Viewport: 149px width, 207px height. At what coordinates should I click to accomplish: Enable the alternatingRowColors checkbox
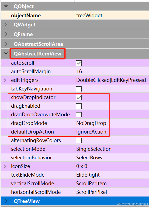tap(79, 141)
